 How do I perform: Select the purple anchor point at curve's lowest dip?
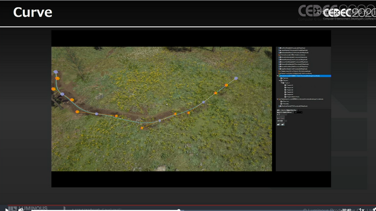[160, 121]
